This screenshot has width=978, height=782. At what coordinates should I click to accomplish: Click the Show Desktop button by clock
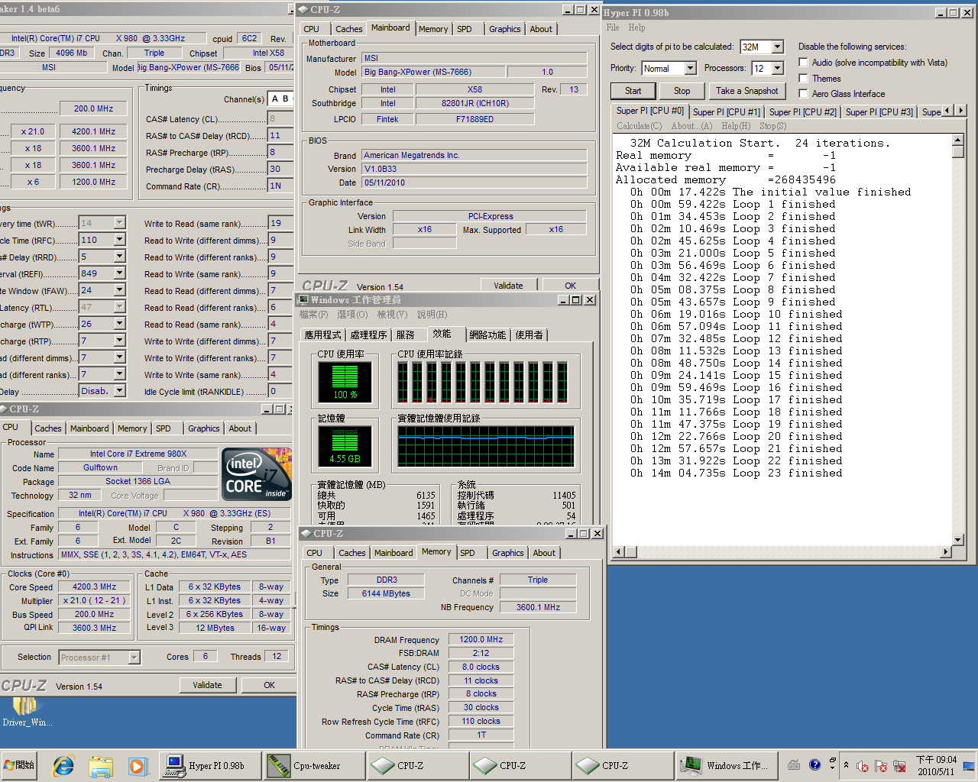969,765
